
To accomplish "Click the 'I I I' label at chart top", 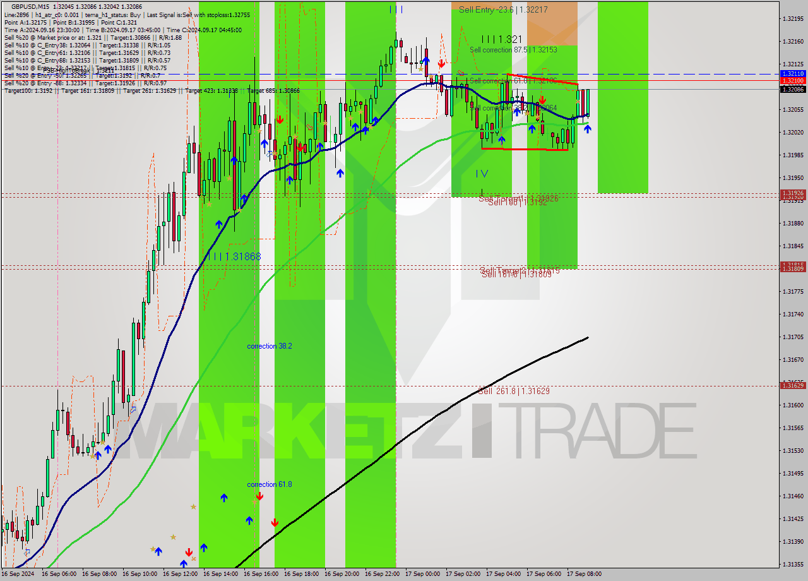I will (x=396, y=9).
